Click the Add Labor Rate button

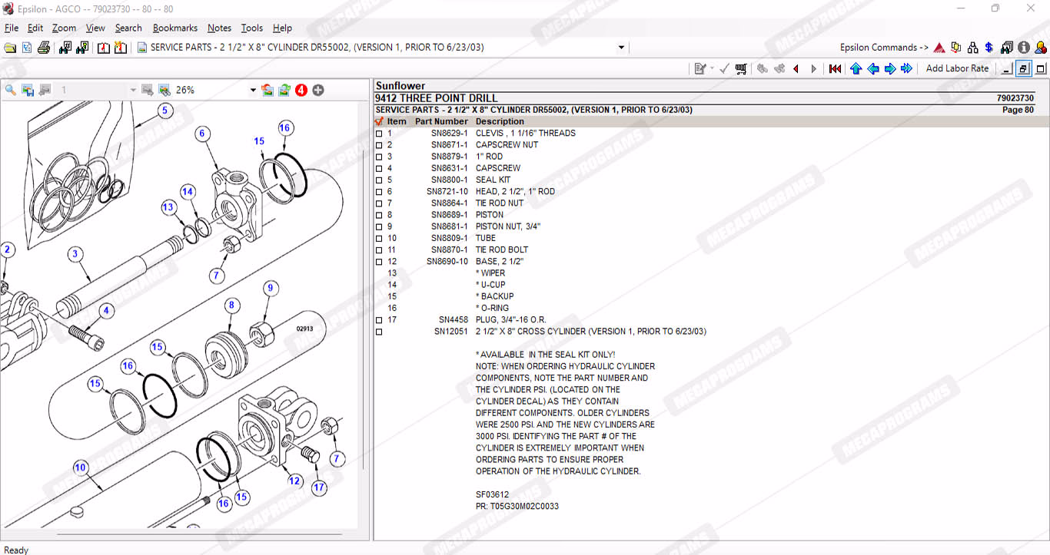(x=957, y=68)
